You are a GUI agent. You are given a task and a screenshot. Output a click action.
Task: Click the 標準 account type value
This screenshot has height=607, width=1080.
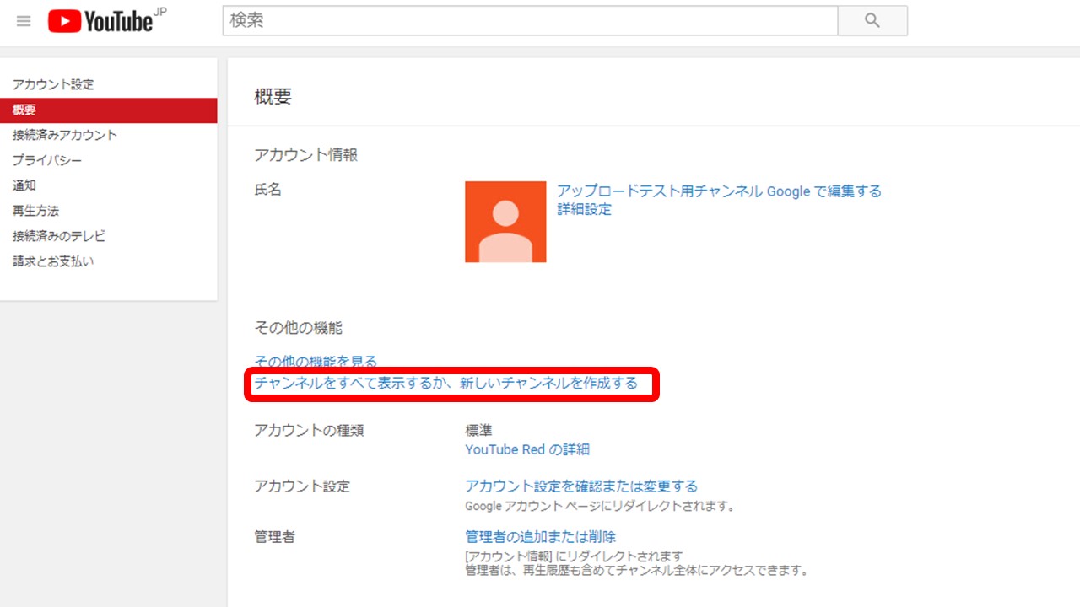479,431
